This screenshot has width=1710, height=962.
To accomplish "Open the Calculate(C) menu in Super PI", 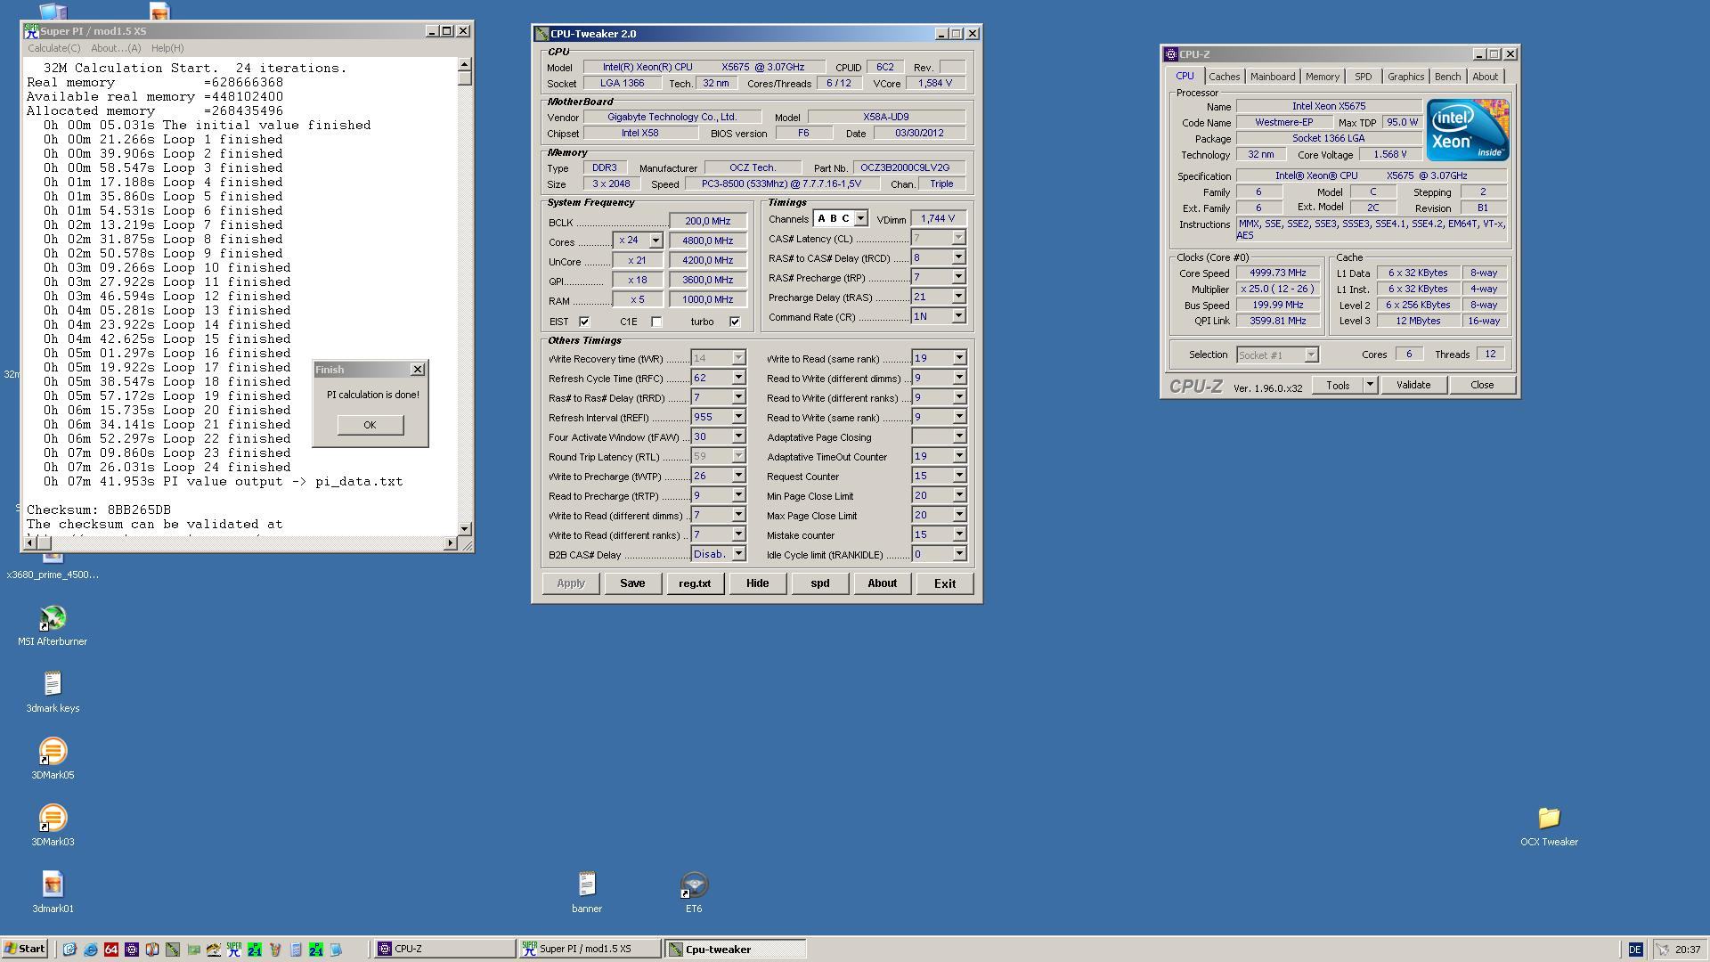I will (x=54, y=48).
